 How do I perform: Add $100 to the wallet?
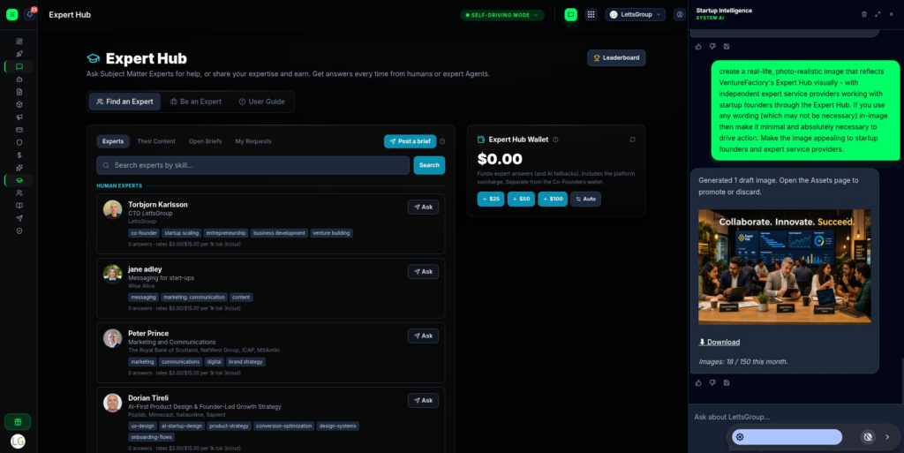pos(553,199)
